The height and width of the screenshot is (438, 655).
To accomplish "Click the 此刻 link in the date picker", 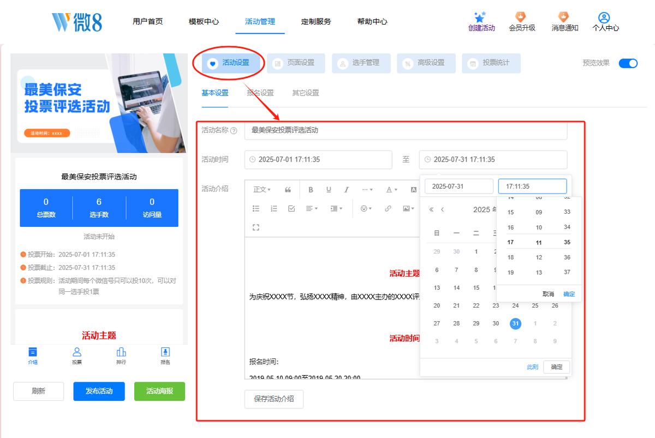I will pos(532,367).
